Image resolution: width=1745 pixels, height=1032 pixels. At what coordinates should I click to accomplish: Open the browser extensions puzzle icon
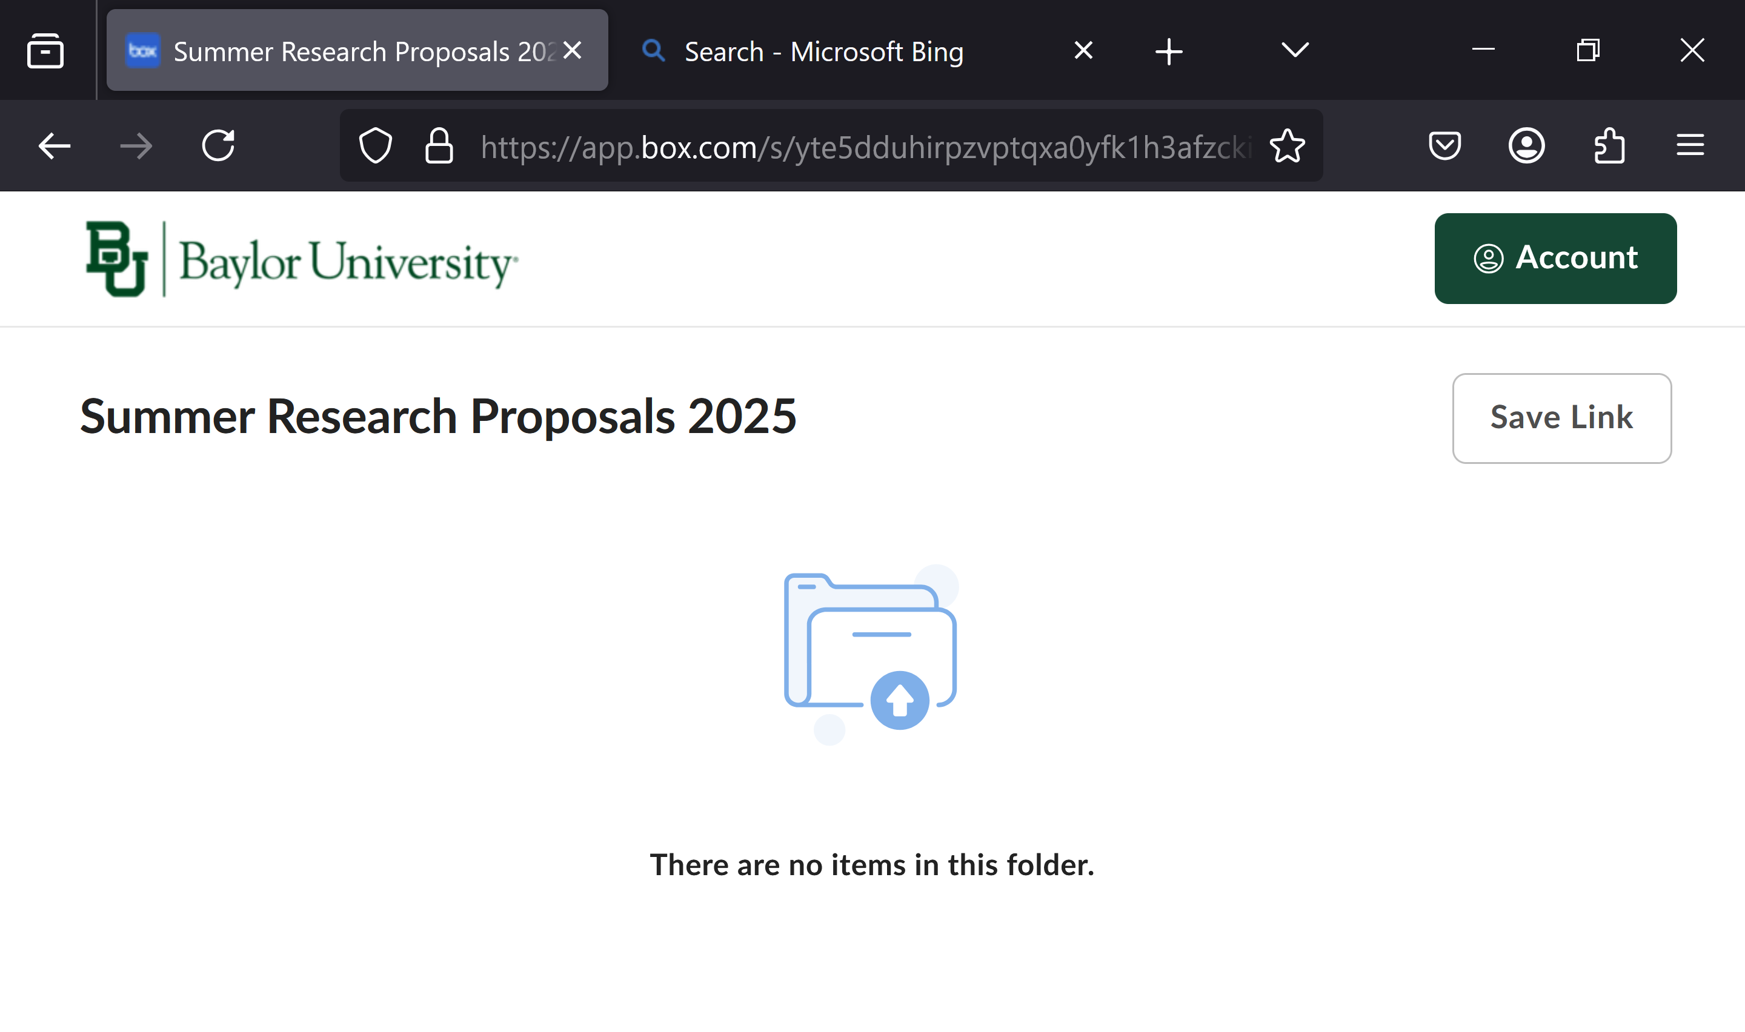click(1609, 146)
